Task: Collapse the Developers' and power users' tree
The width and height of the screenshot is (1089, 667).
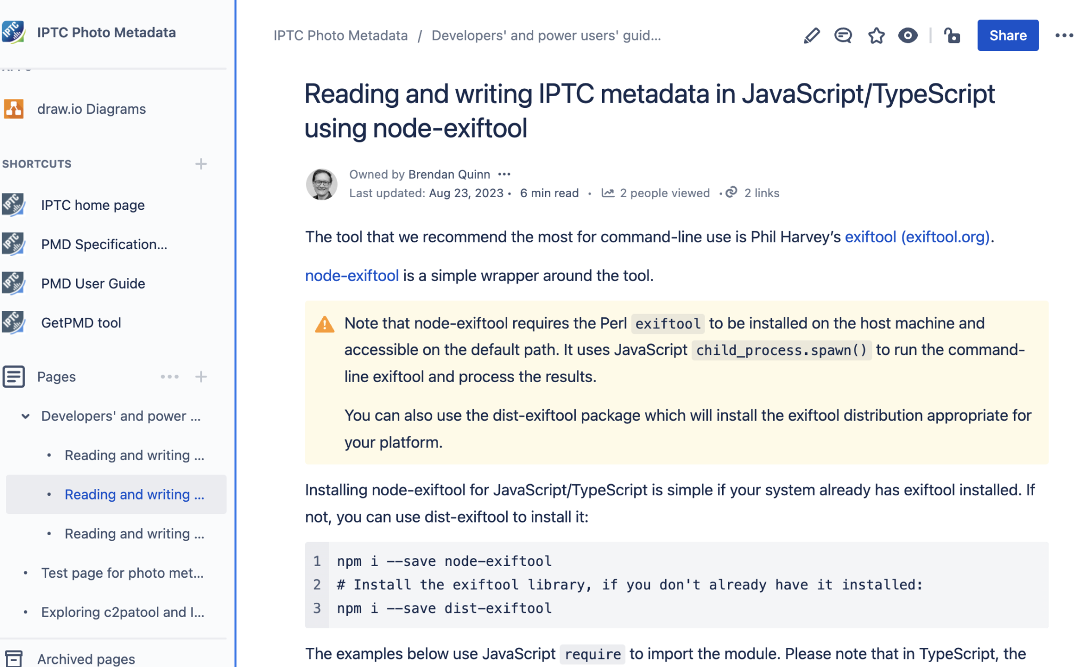Action: coord(24,416)
